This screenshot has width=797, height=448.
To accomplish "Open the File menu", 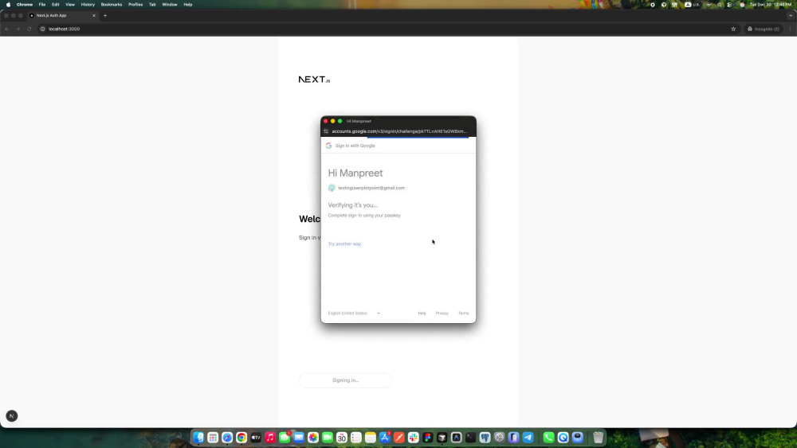I will [42, 5].
